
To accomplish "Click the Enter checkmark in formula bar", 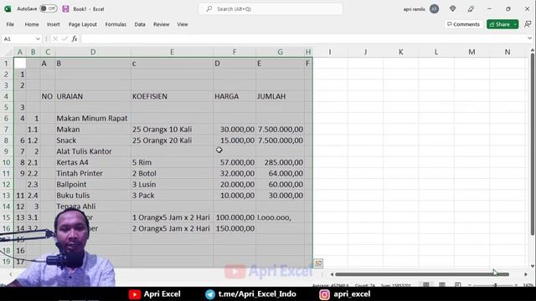I will (x=64, y=39).
